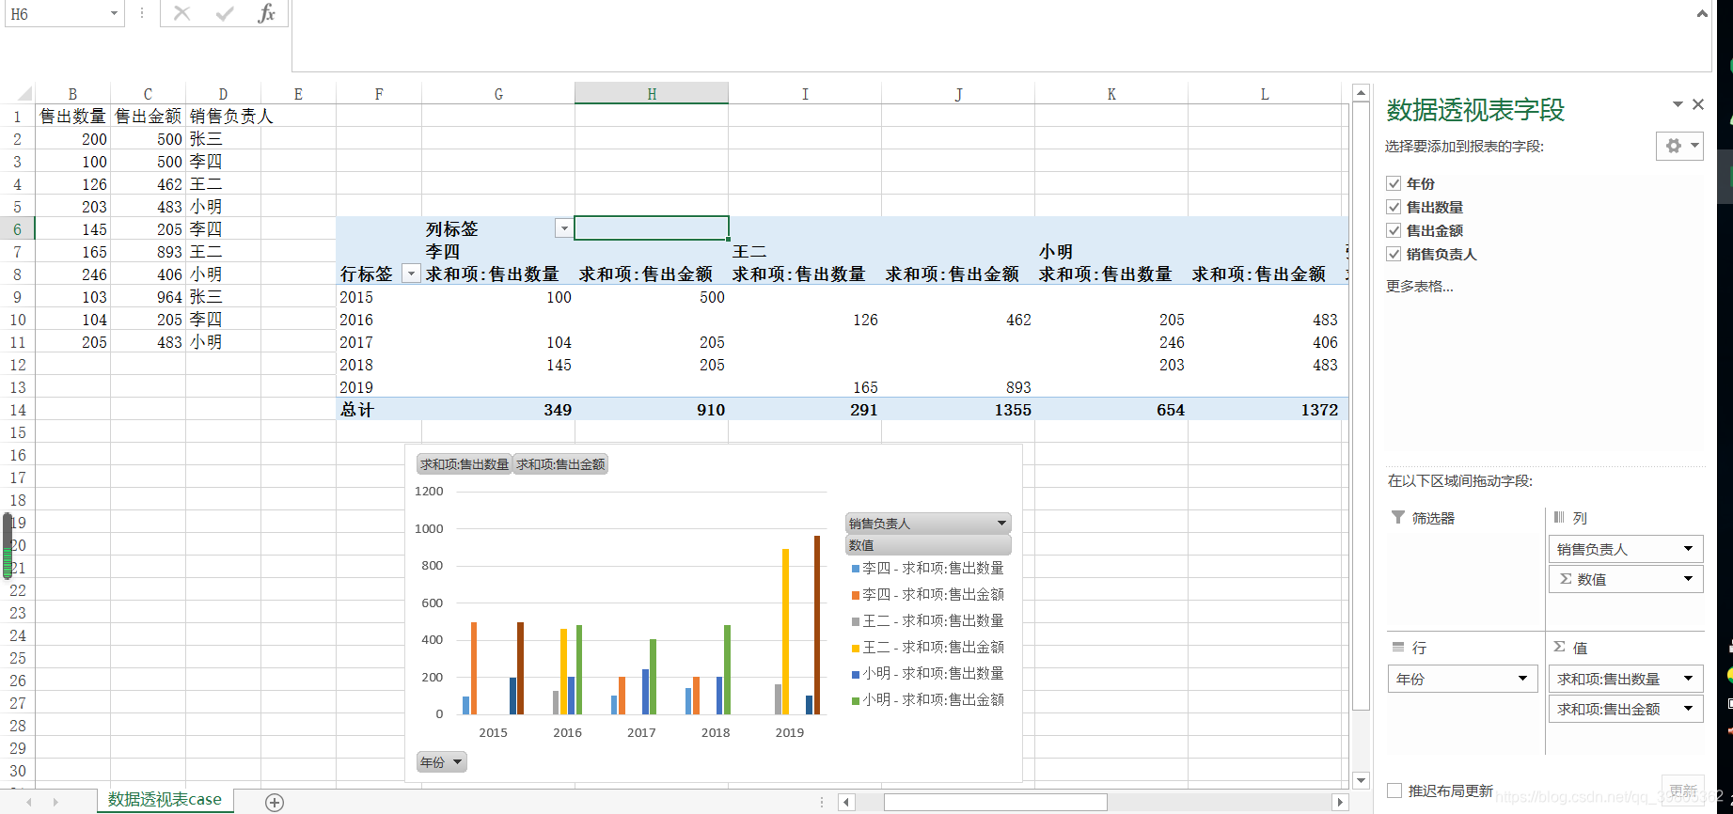Click horizontal scrollbar left arrow

point(846,802)
